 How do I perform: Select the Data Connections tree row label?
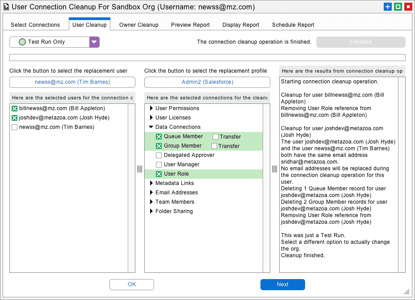point(178,127)
